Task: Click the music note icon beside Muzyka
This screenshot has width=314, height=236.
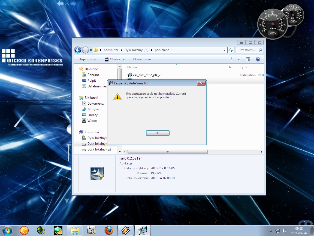Action: point(84,109)
